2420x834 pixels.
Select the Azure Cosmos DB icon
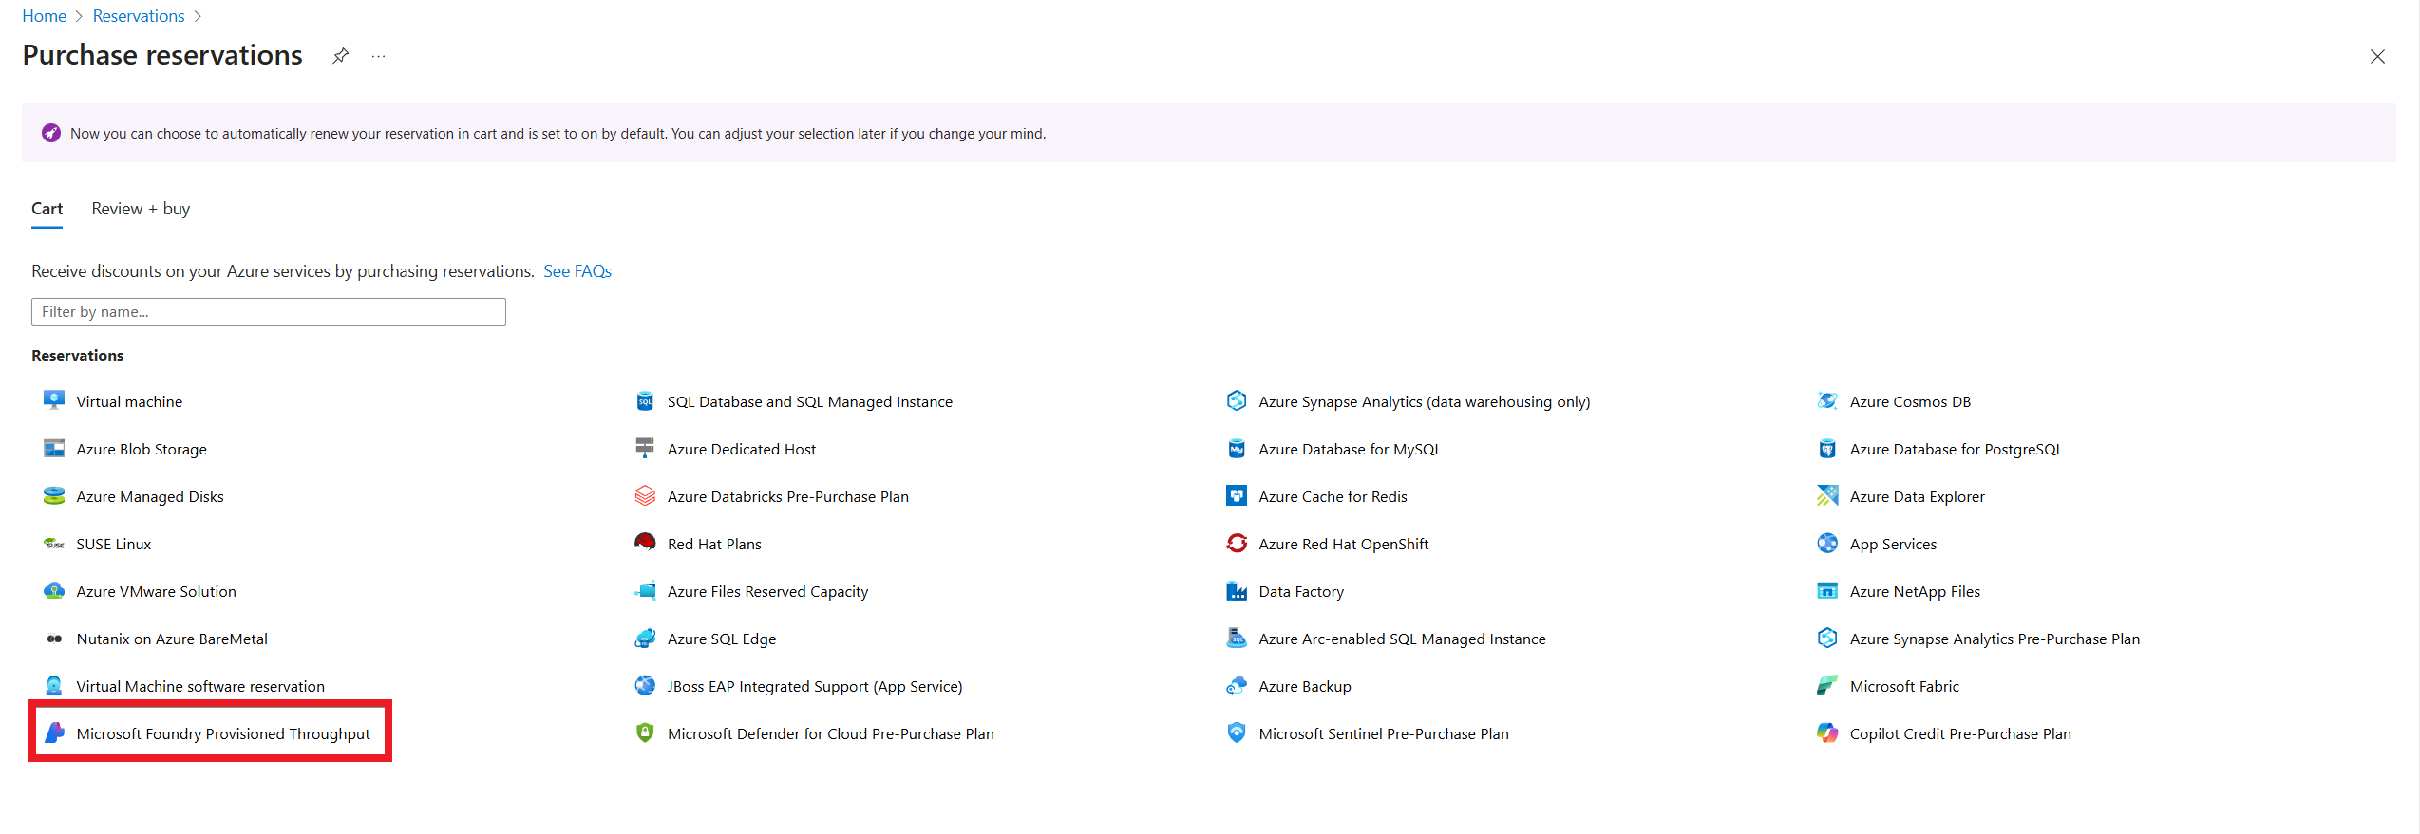click(x=1827, y=400)
